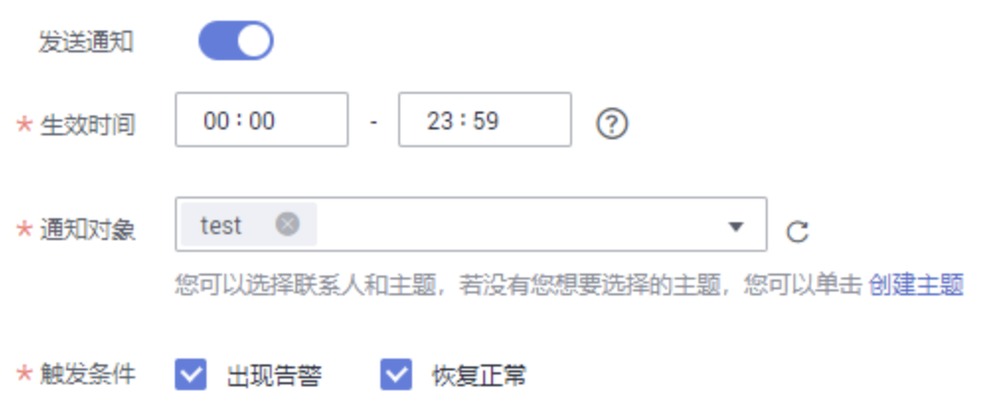
Task: Open the 创建主题 link
Action: (x=916, y=284)
